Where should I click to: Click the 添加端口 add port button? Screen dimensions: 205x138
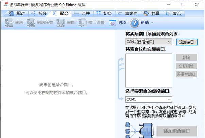187,42
